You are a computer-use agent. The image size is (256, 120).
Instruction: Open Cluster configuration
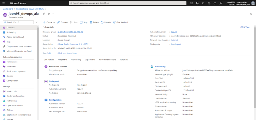click(x=15, y=96)
